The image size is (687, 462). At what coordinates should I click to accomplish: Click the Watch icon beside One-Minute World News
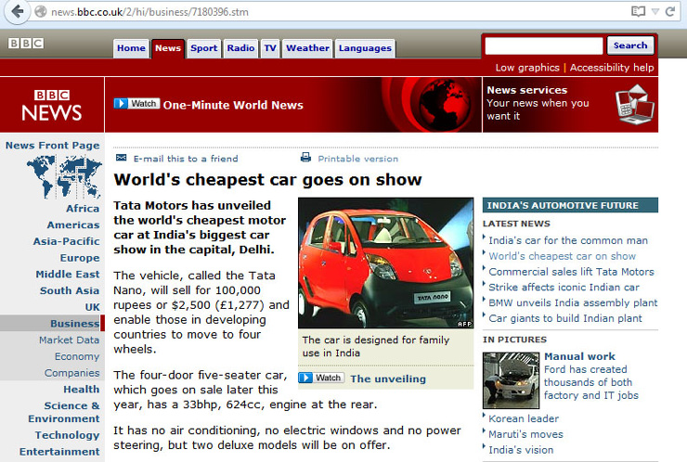136,104
